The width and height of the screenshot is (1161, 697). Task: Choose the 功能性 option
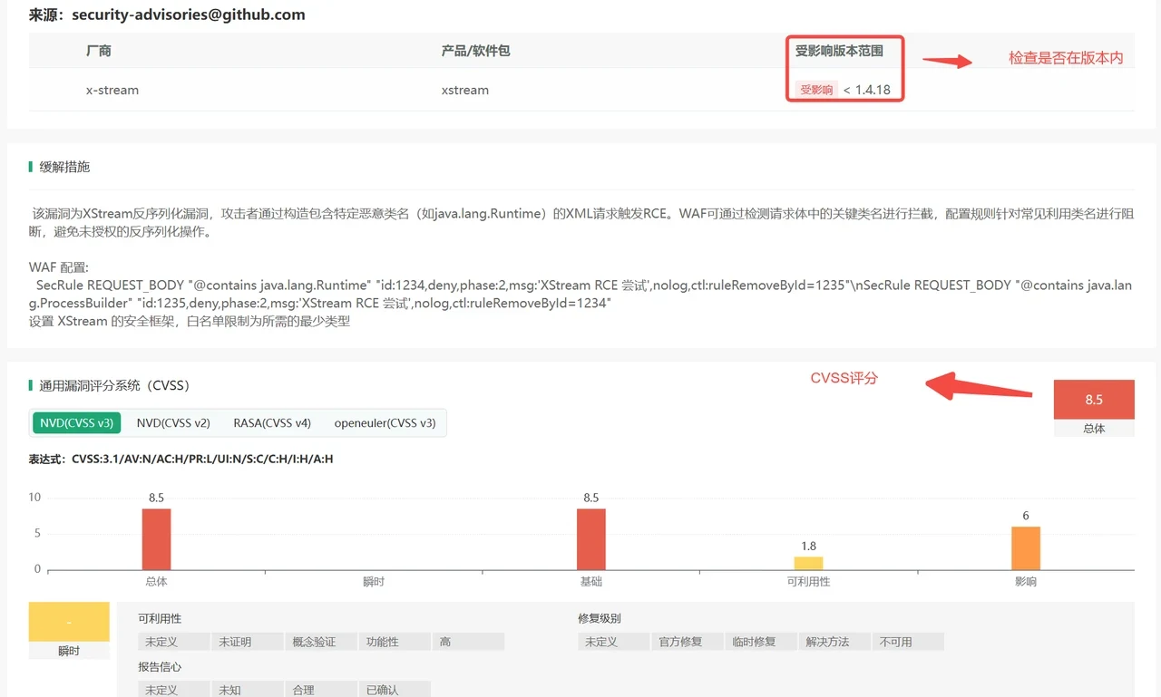pyautogui.click(x=395, y=642)
